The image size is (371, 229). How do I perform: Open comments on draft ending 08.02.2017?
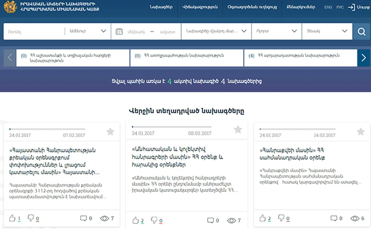click(x=210, y=220)
